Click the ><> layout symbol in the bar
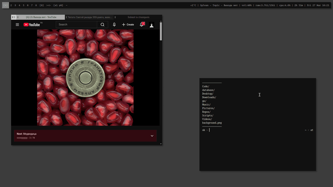Screen dimensions: 333x187 (x=49, y=5)
